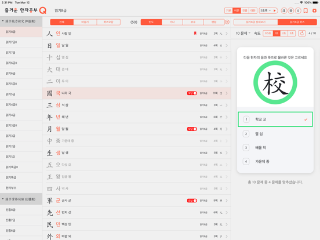Image resolution: width=320 pixels, height=240 pixels.
Task: Open the bookmark icon in the top bar
Action: pos(306,10)
